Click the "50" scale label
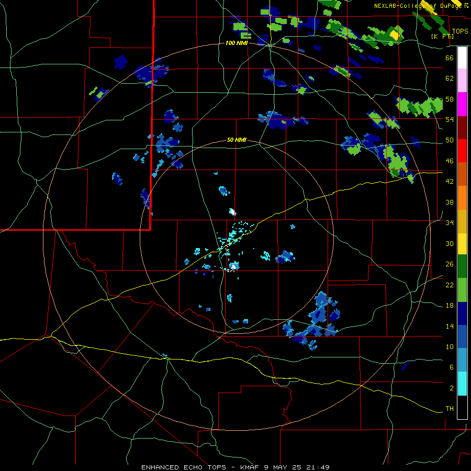 [450, 140]
